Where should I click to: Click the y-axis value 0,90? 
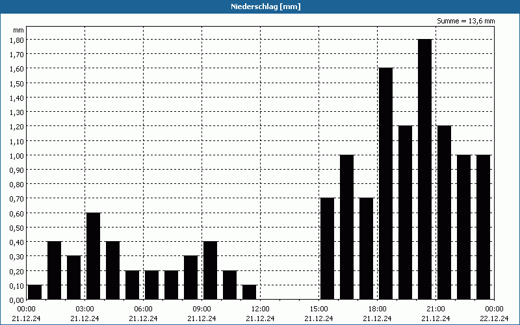(x=17, y=170)
